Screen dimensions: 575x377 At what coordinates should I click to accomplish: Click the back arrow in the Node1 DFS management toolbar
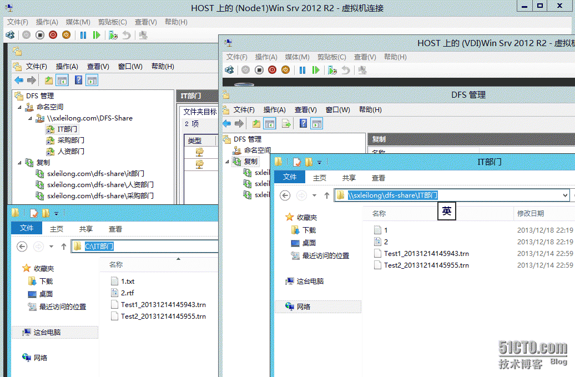[x=19, y=81]
